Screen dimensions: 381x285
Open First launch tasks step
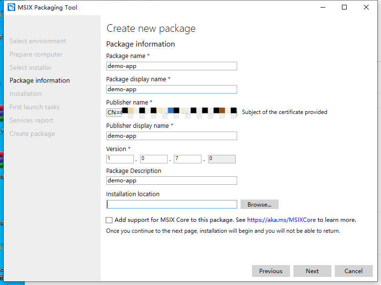[x=35, y=107]
